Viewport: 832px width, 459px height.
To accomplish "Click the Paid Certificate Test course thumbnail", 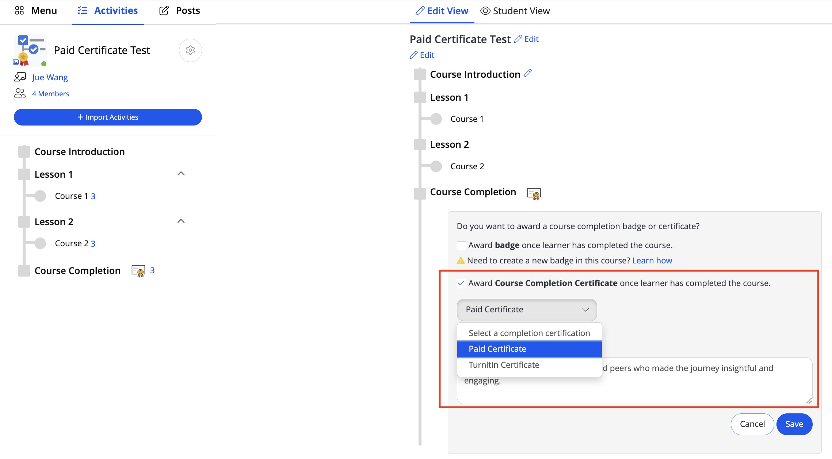I will tap(30, 50).
